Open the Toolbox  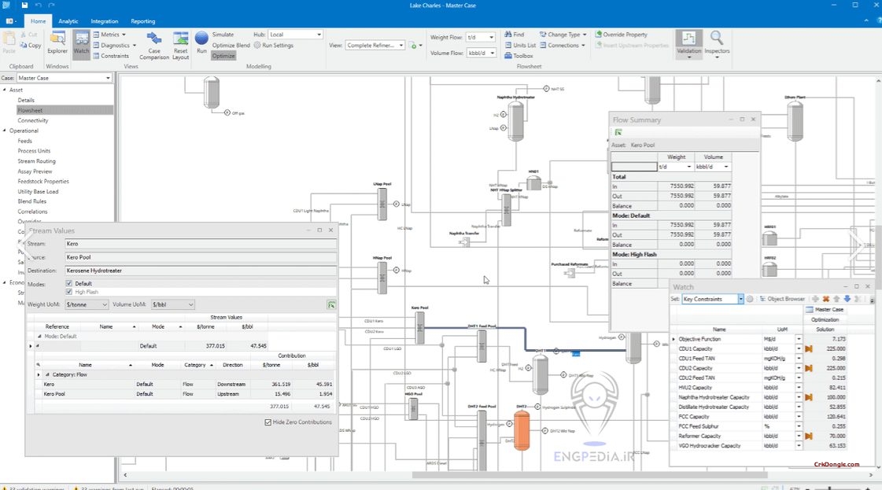pyautogui.click(x=518, y=56)
